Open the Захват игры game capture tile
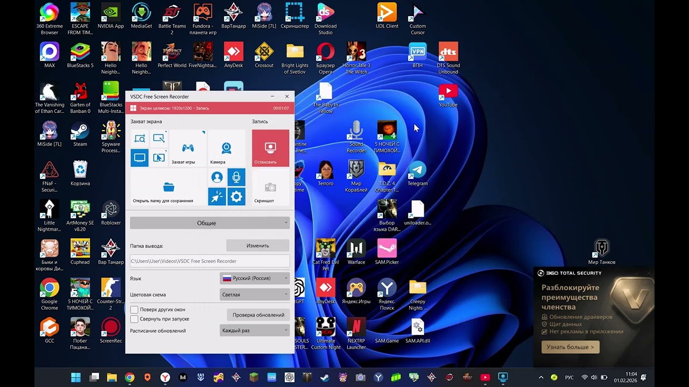 188,148
